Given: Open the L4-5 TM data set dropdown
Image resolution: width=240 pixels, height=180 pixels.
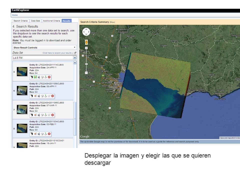Looking at the screenshot, I should point(44,58).
